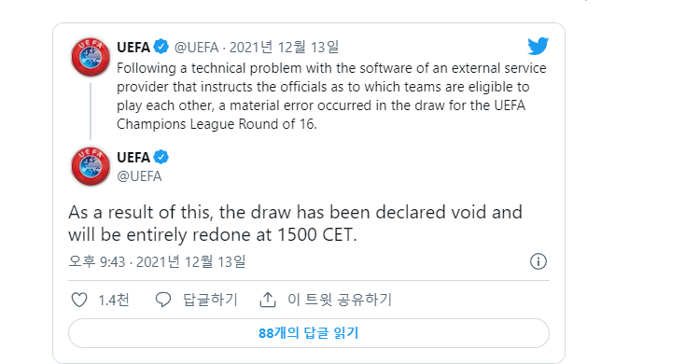699x364 pixels.
Task: Select '이 트윗 공유하기' share link
Action: click(340, 300)
